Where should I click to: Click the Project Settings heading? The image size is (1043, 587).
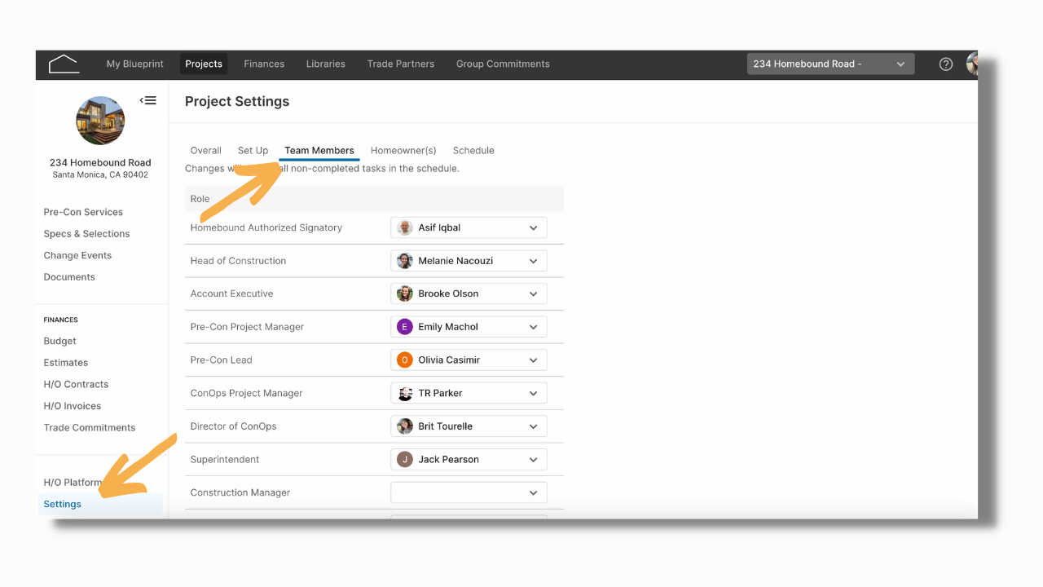point(237,101)
